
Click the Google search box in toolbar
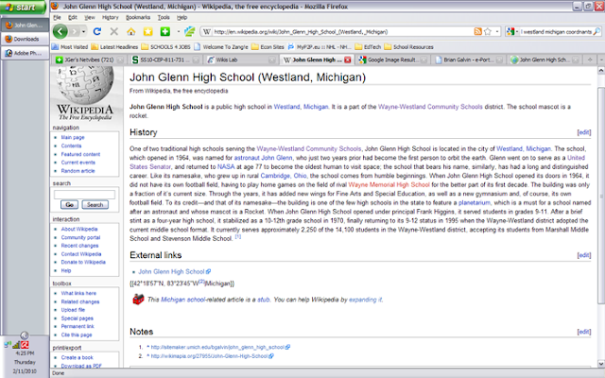(555, 31)
